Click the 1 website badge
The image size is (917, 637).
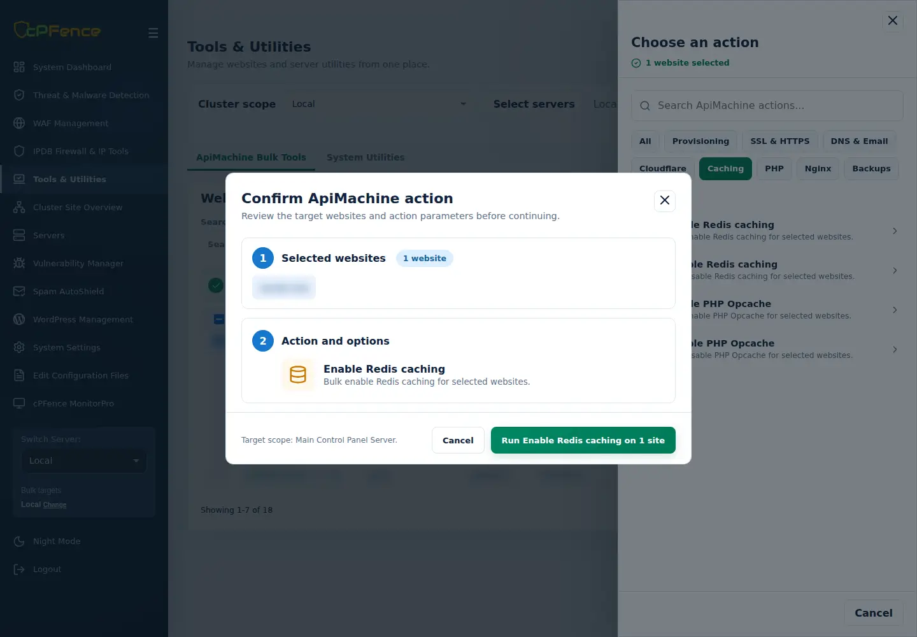pyautogui.click(x=425, y=259)
